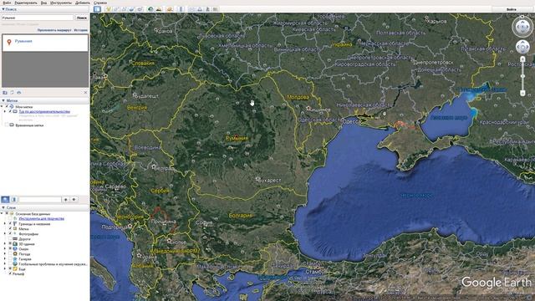This screenshot has width=535, height=301.
Task: Click second icon in search results toolbar
Action: point(12,93)
